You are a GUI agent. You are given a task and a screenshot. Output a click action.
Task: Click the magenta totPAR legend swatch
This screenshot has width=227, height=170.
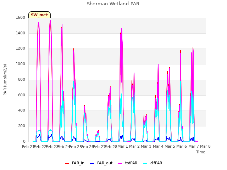(120, 164)
